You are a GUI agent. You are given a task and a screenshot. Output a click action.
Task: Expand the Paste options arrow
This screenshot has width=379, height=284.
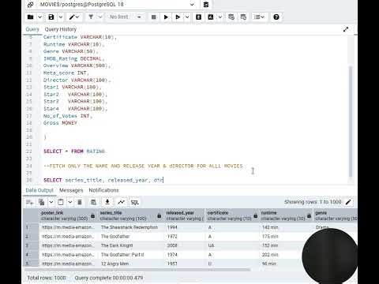click(70, 202)
